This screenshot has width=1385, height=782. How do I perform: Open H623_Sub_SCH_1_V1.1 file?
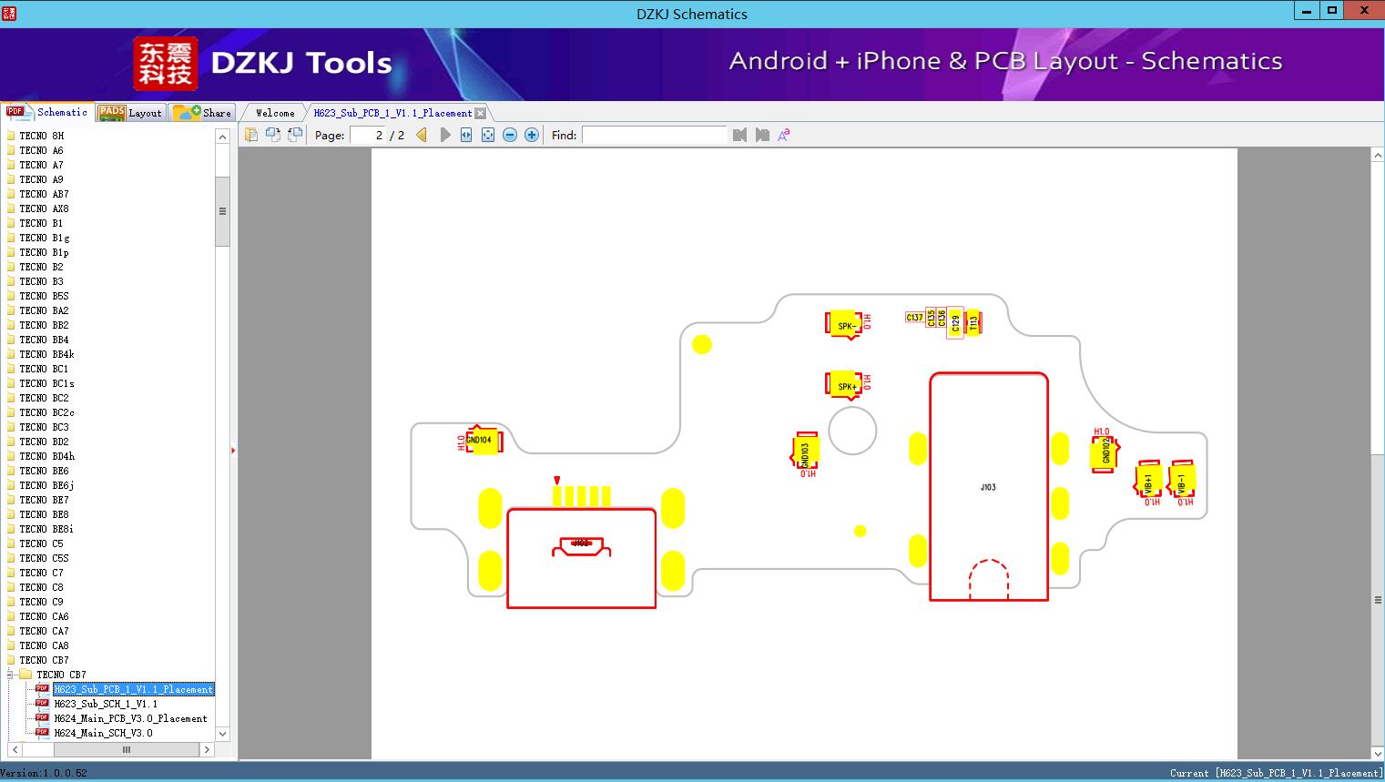tap(106, 704)
